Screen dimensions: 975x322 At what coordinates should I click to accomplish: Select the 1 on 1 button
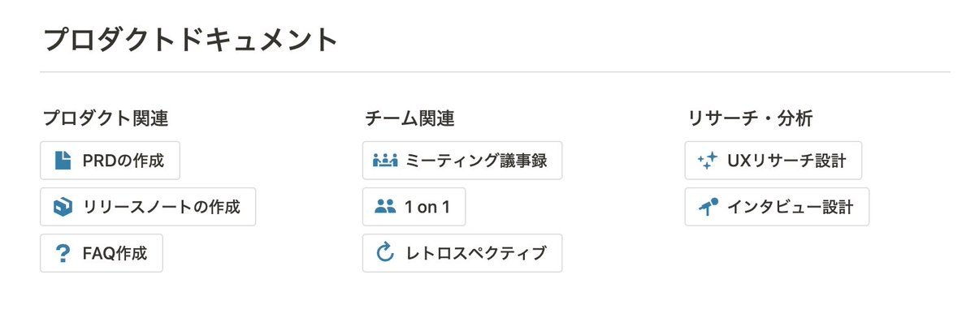point(414,207)
